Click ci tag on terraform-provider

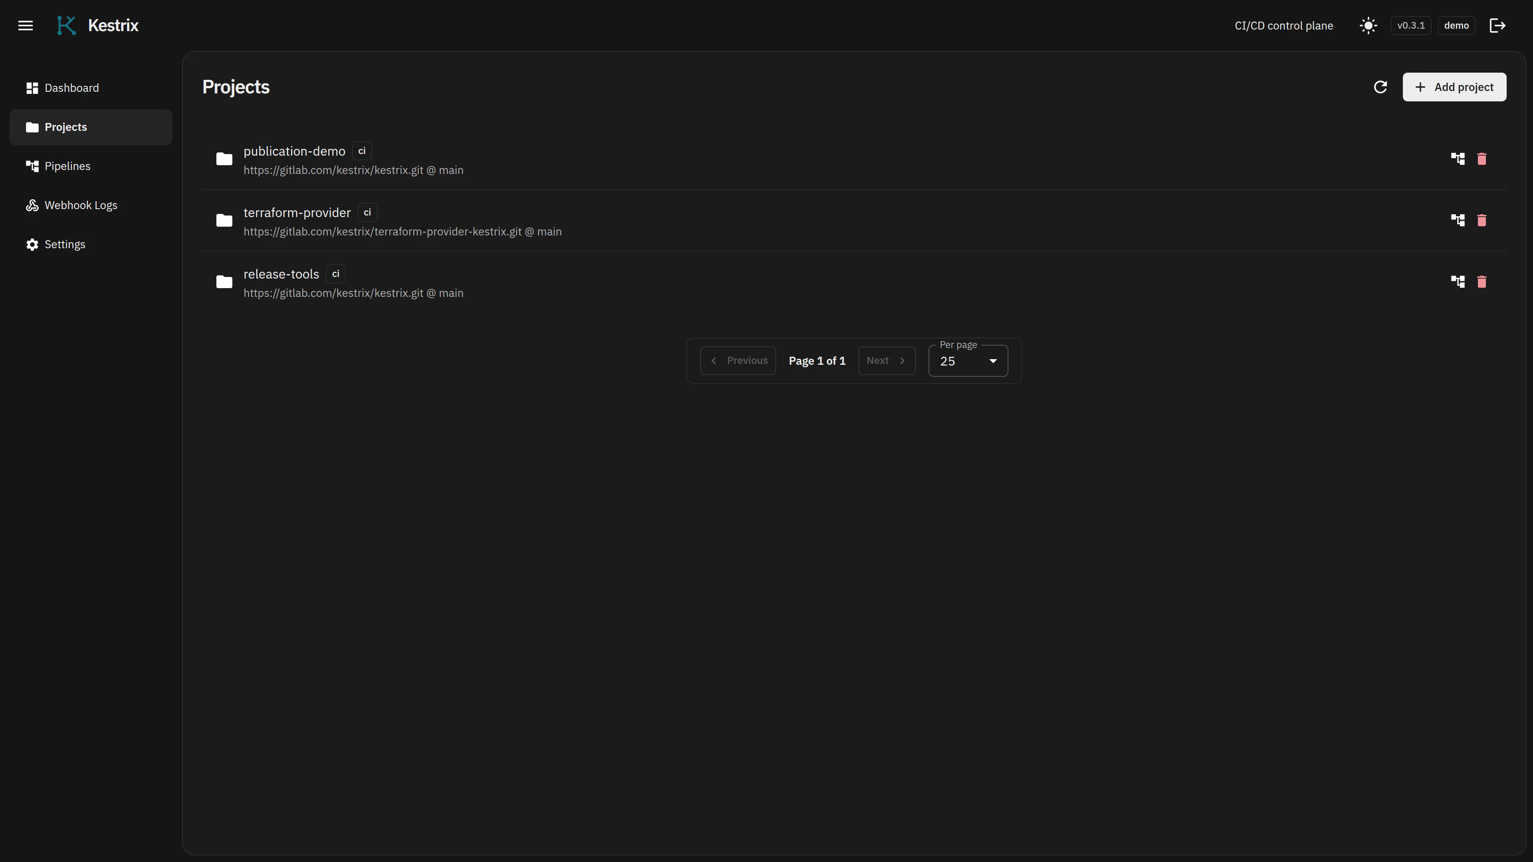(367, 213)
